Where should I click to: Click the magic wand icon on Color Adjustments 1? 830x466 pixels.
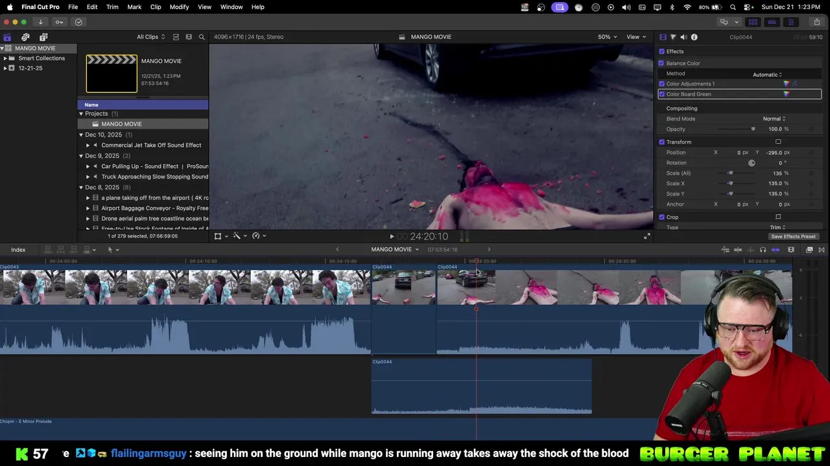point(795,83)
